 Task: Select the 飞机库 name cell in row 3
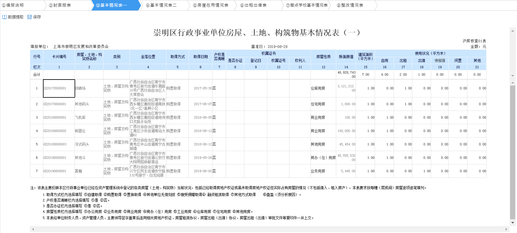[x=89, y=118]
